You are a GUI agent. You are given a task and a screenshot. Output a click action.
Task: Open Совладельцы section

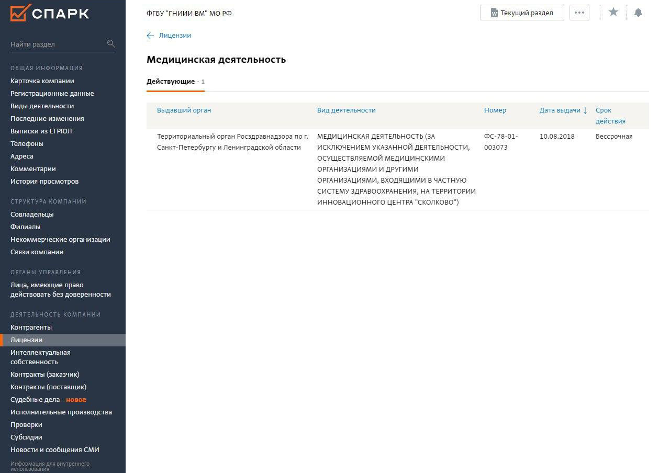[32, 215]
